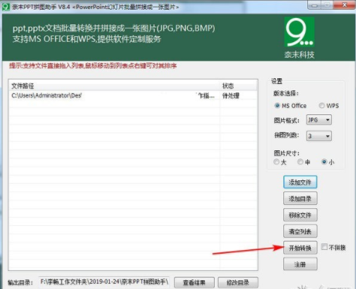Click the 状态 column header
The width and height of the screenshot is (356, 289).
(238, 86)
